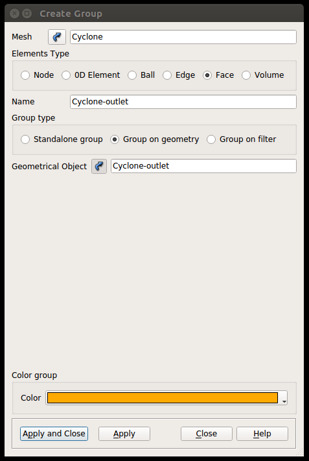Click the maximize icon in title bar
This screenshot has width=309, height=461.
27,14
